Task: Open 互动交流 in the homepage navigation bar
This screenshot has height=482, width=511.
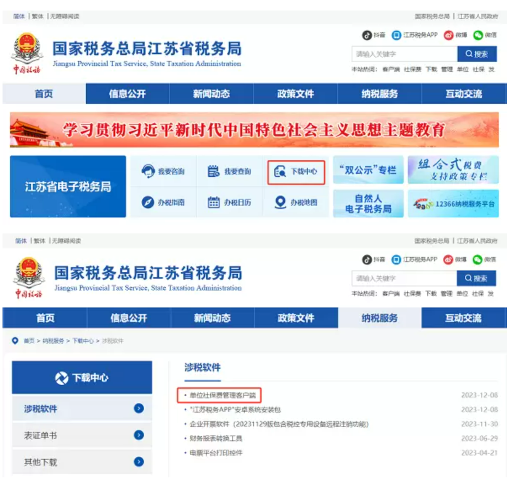Action: pyautogui.click(x=464, y=94)
